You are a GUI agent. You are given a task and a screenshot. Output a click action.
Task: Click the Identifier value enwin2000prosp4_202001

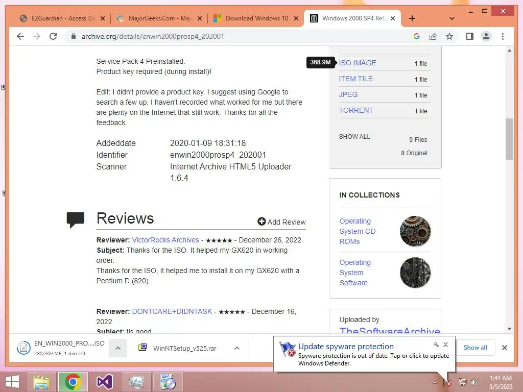point(218,155)
